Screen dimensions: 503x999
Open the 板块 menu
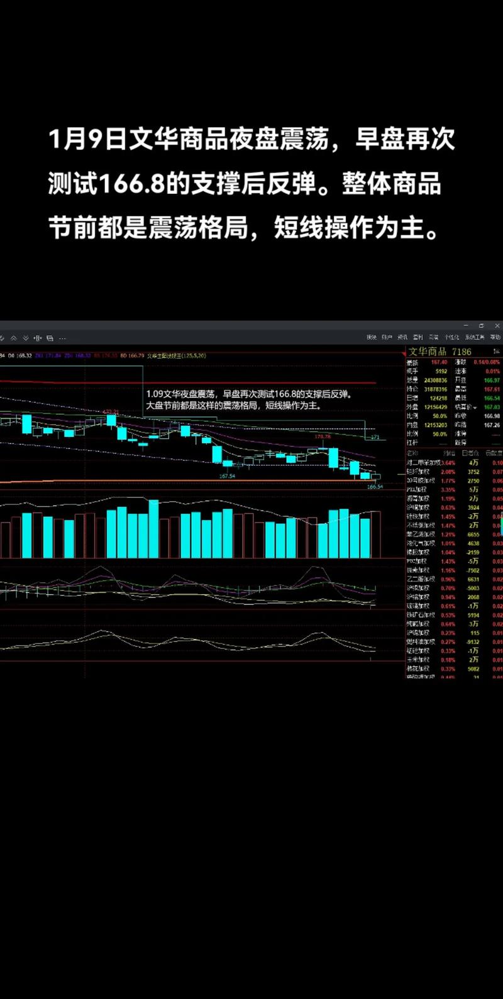tap(372, 337)
